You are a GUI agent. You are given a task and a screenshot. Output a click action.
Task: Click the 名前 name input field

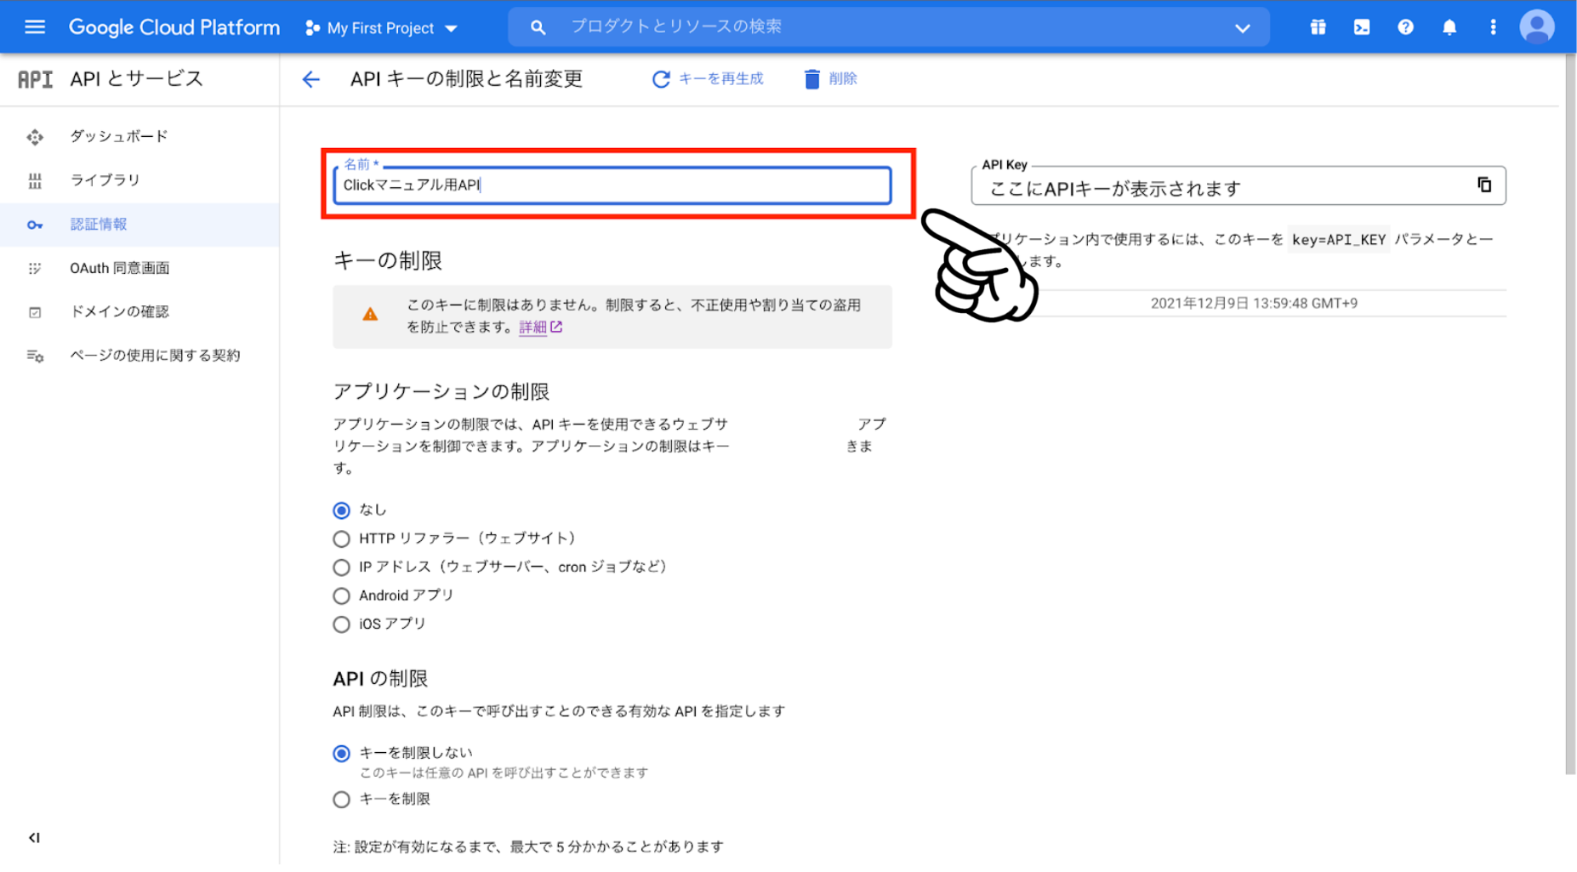612,185
